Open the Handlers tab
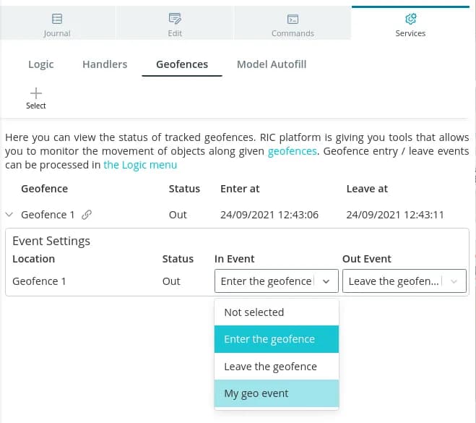476x423 pixels. (105, 64)
